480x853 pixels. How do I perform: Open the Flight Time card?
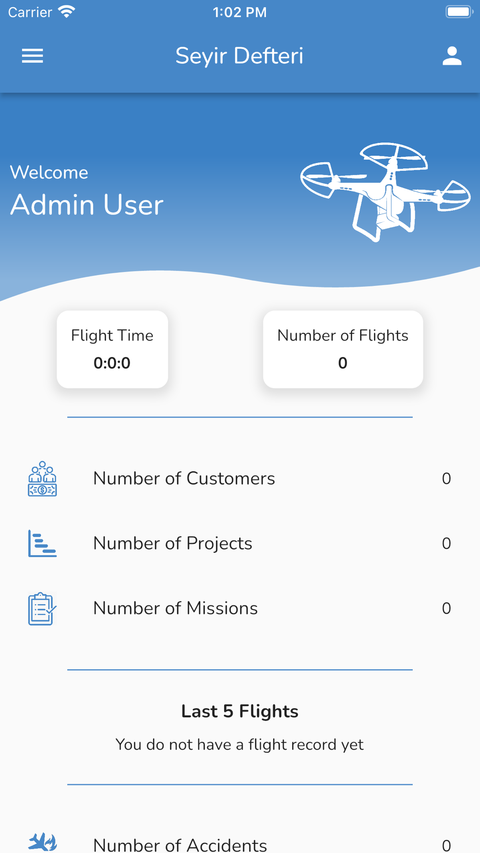coord(112,349)
